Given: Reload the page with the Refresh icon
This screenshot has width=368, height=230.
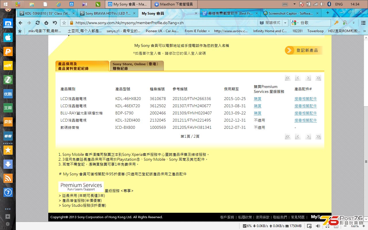Looking at the screenshot, I should pos(38,23).
